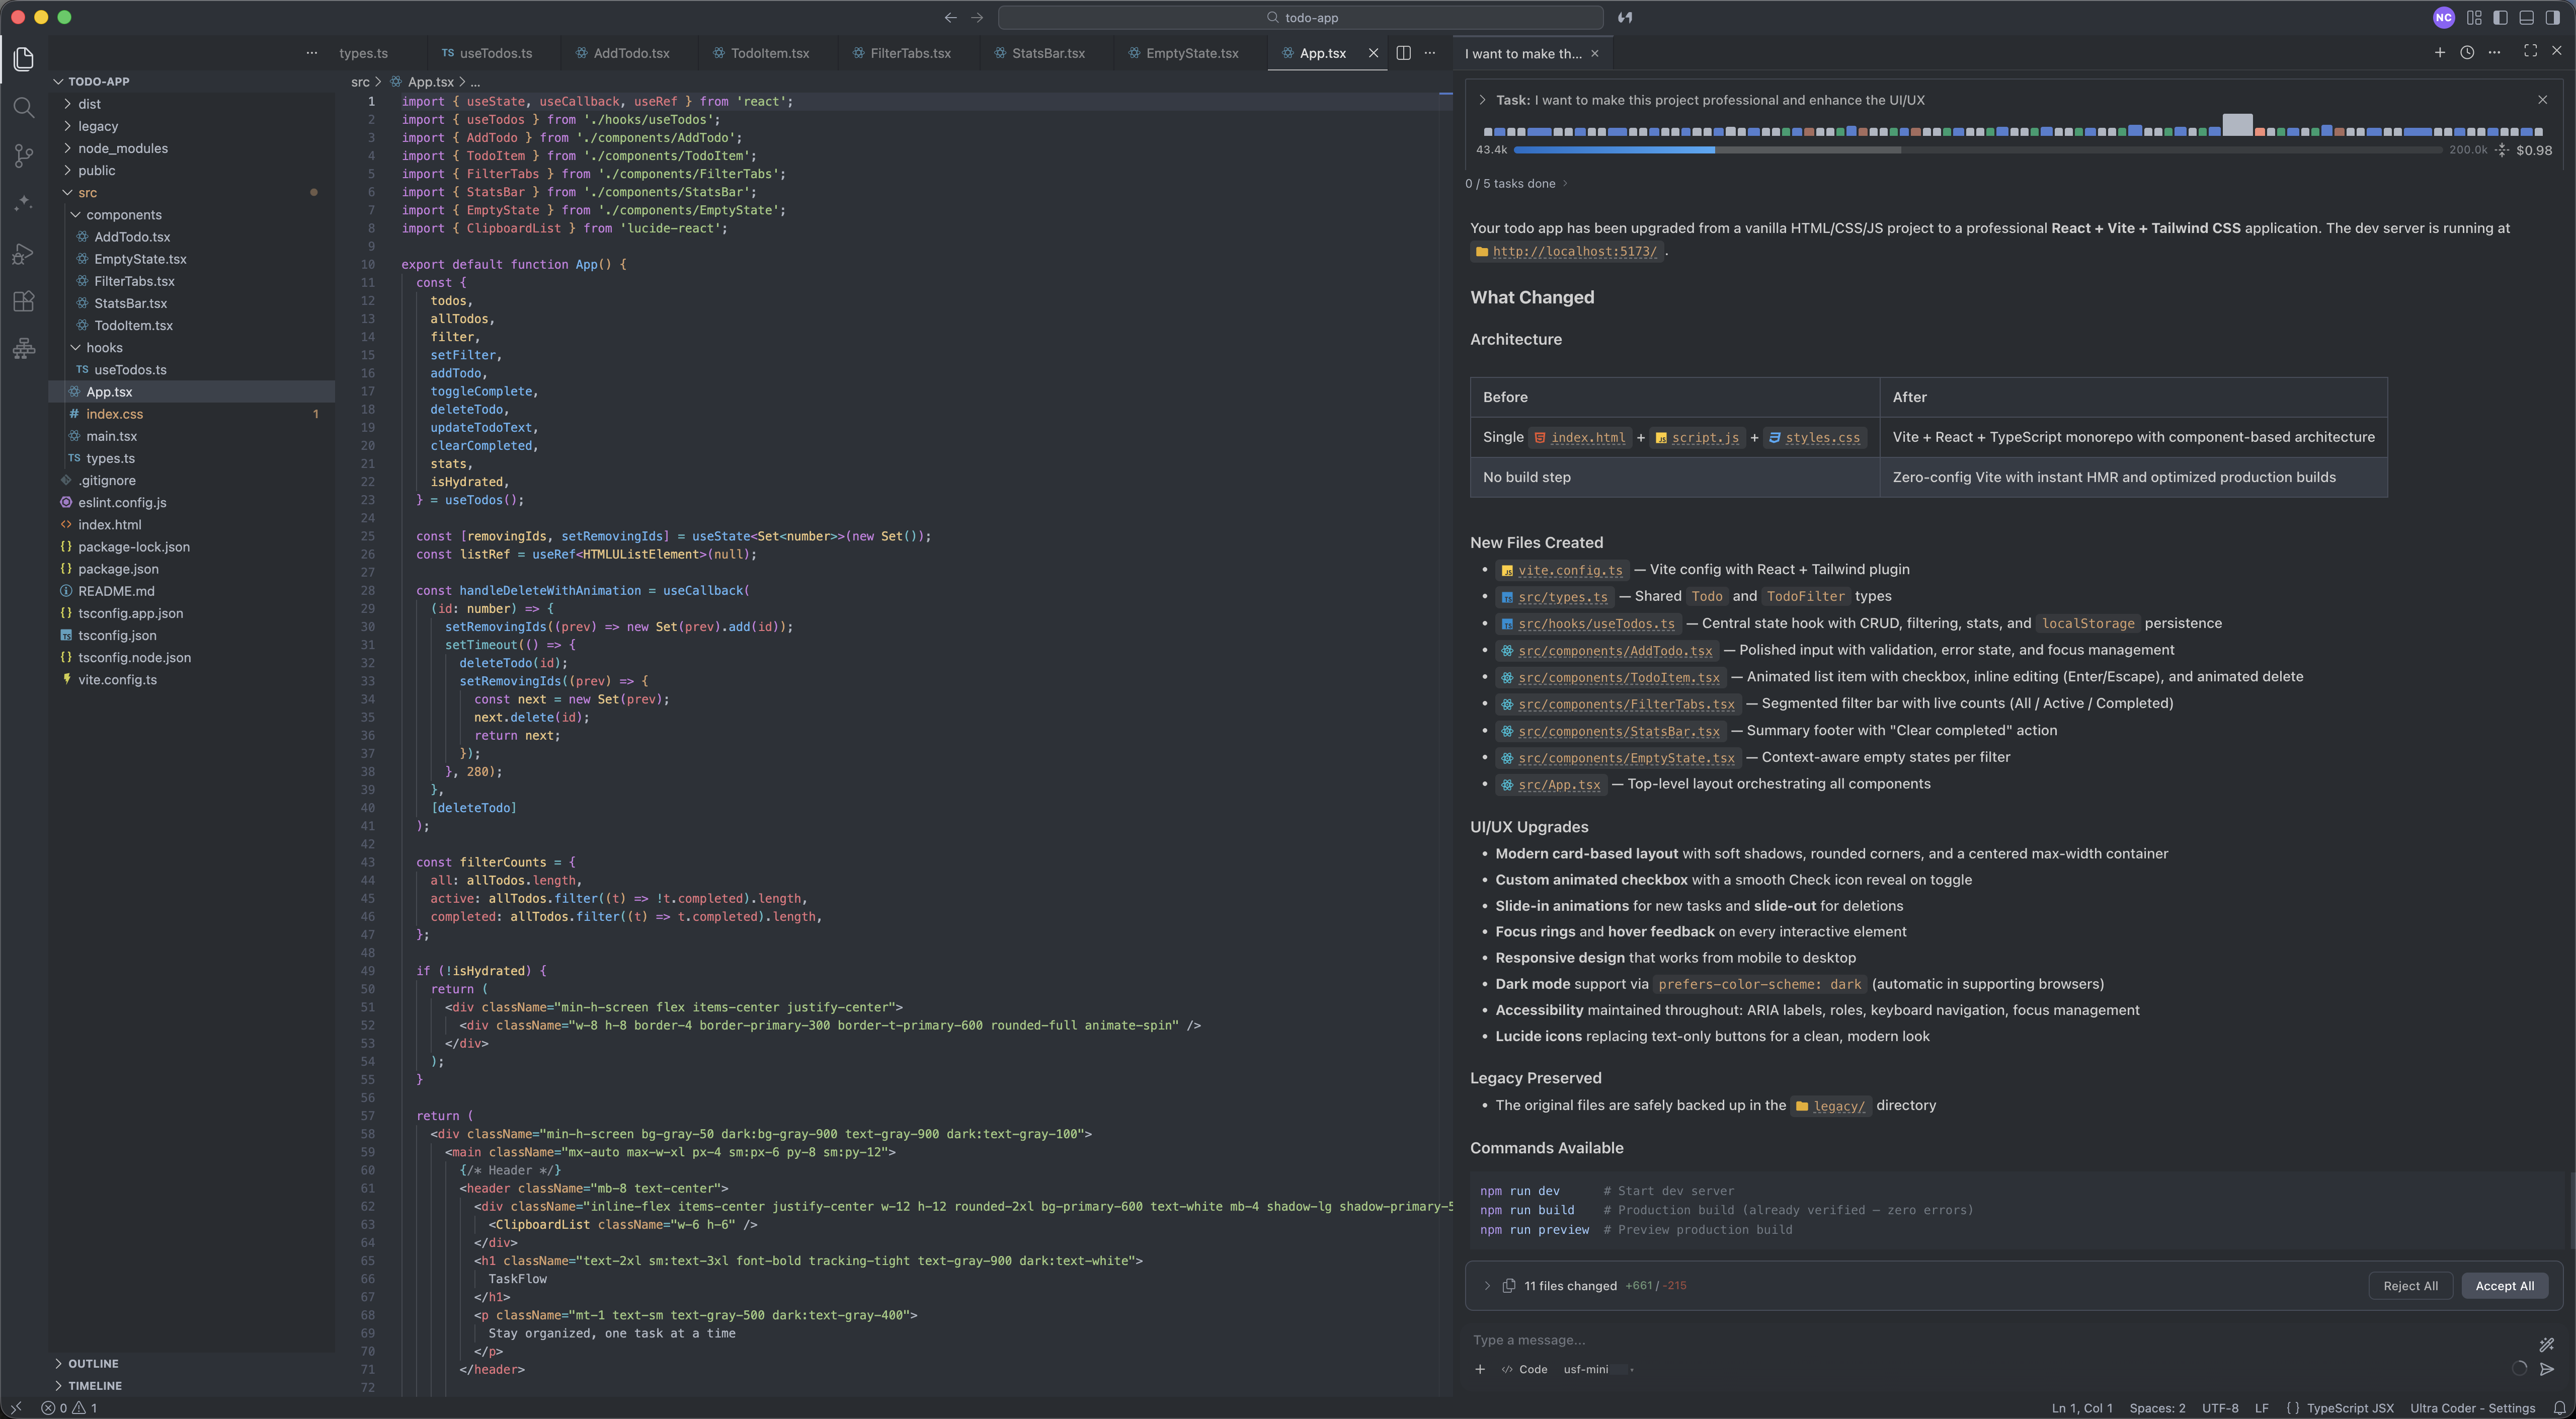The height and width of the screenshot is (1419, 2576).
Task: Open the Code mode selector
Action: pyautogui.click(x=1524, y=1369)
